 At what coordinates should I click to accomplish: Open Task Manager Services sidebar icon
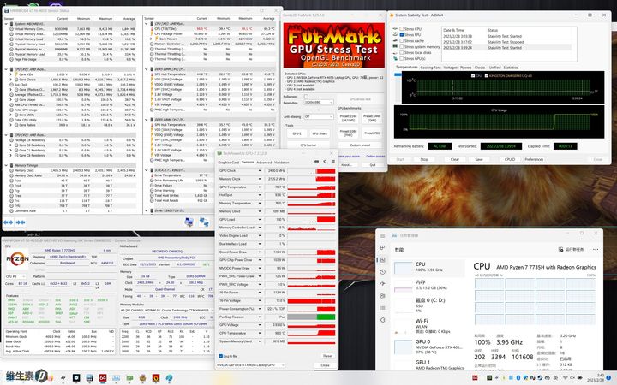point(382,320)
